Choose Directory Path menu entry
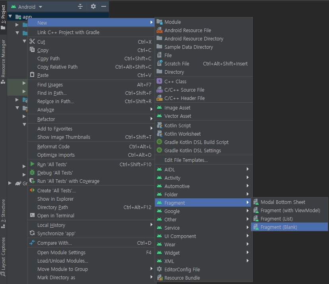The width and height of the screenshot is (329, 284). click(x=91, y=207)
